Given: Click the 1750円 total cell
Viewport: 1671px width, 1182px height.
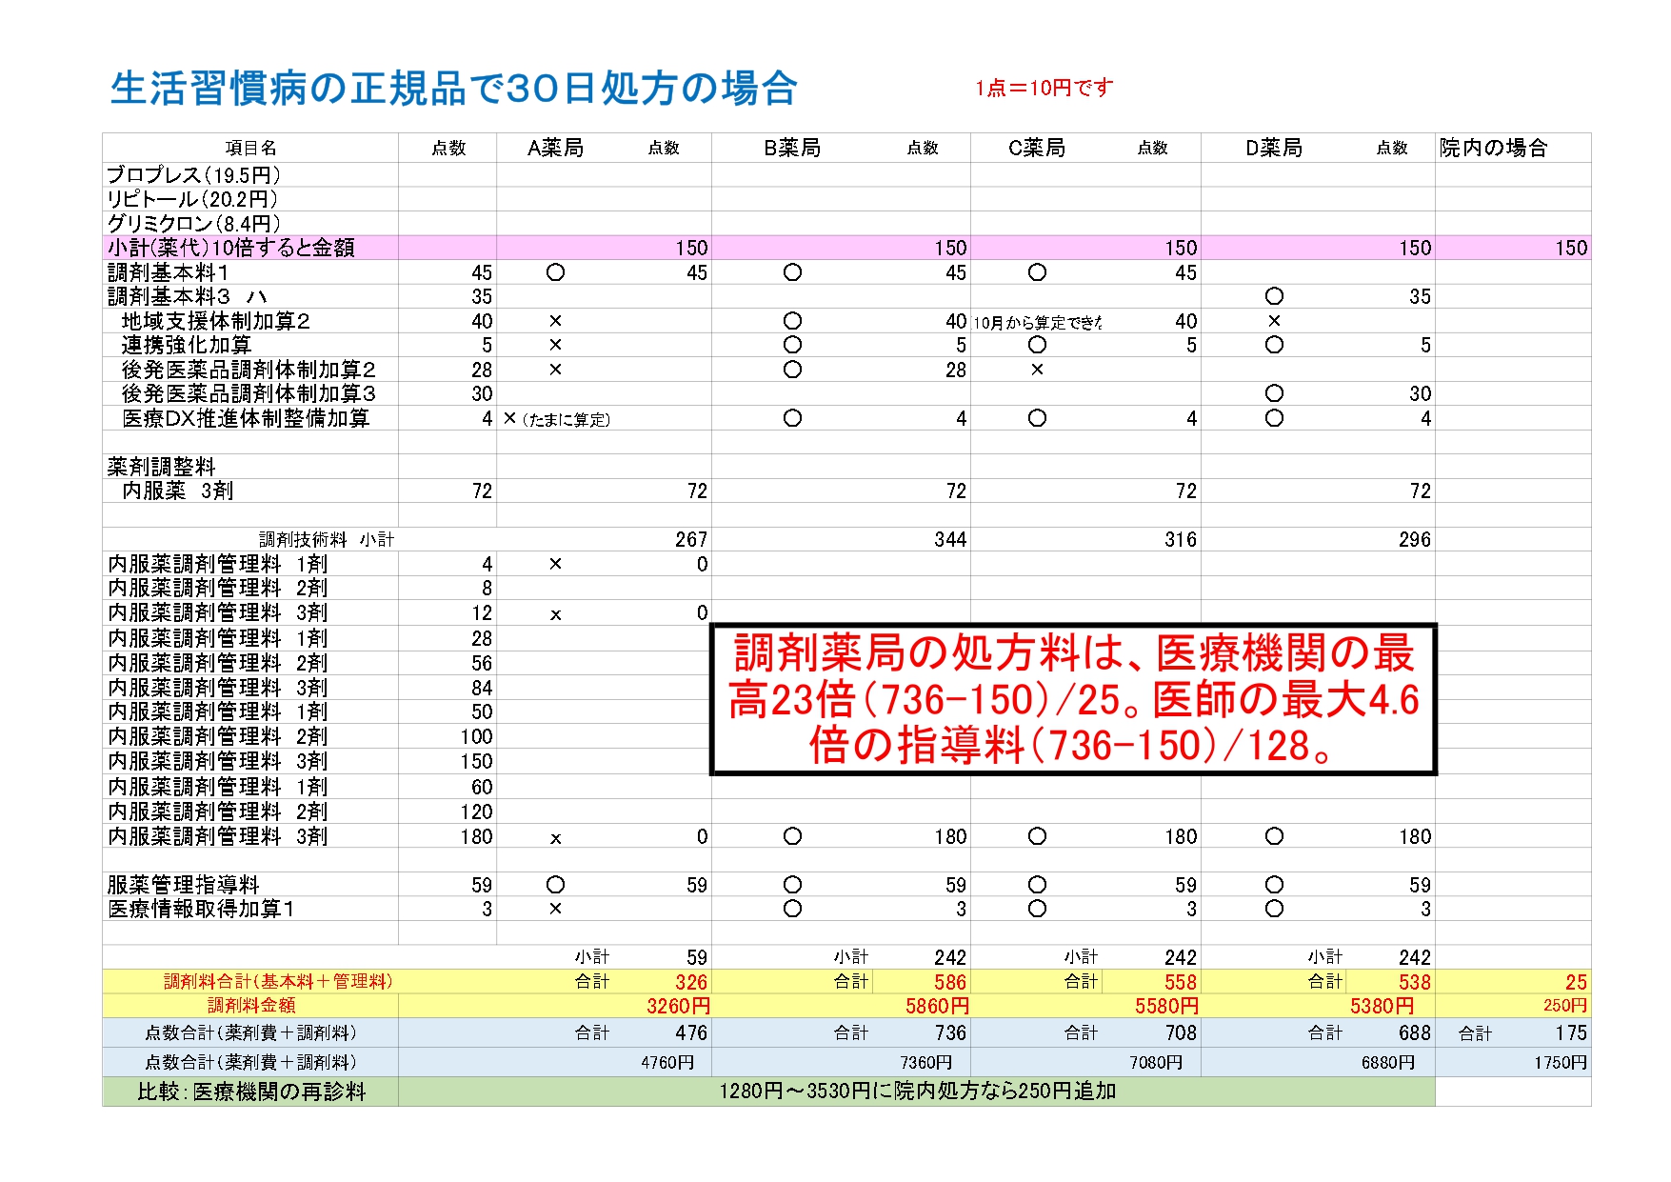Looking at the screenshot, I should tap(1561, 1062).
